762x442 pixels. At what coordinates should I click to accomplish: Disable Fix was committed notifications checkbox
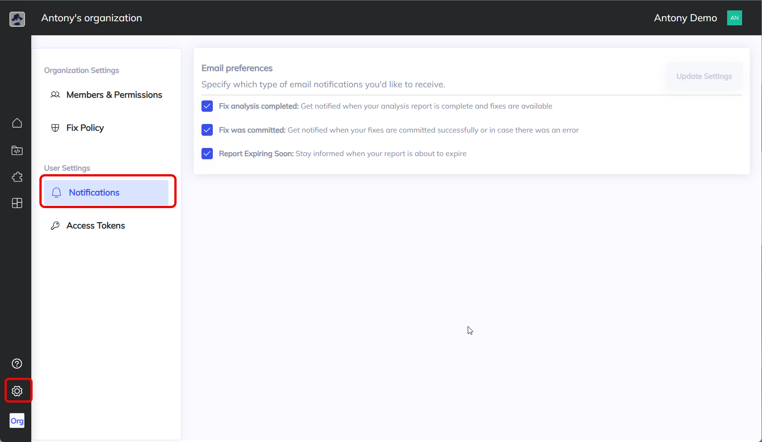point(207,130)
